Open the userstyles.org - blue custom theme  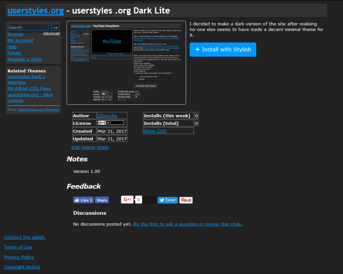tap(30, 97)
